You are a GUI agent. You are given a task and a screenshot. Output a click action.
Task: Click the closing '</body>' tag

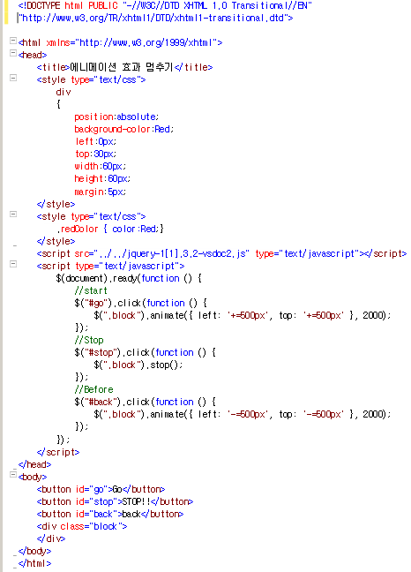(34, 551)
